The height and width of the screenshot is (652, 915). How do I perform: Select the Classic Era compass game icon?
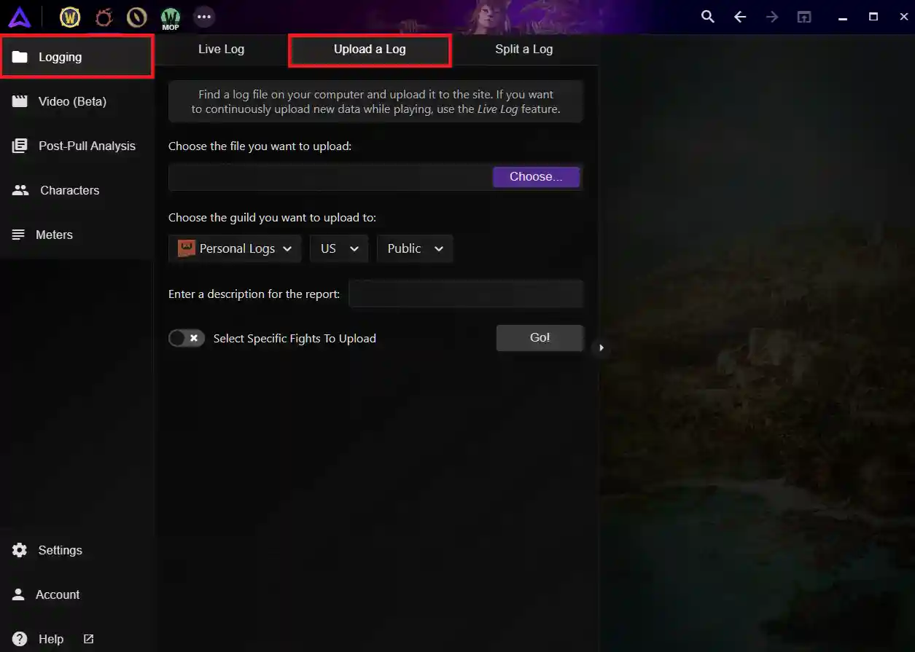pos(136,17)
